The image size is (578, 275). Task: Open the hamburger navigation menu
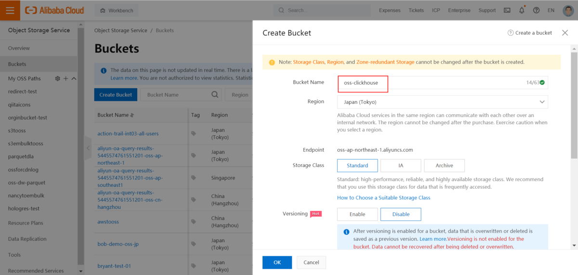pyautogui.click(x=10, y=10)
